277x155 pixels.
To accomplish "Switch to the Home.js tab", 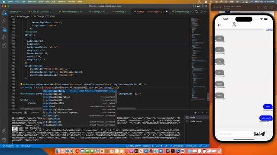I will tap(119, 12).
